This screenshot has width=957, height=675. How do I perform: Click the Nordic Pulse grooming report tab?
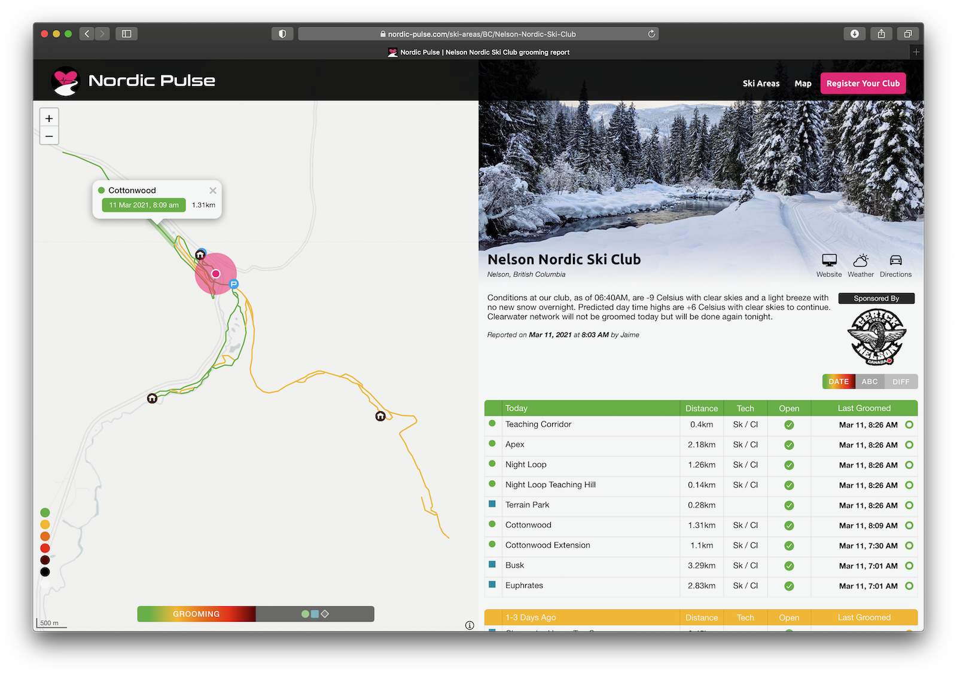[478, 52]
